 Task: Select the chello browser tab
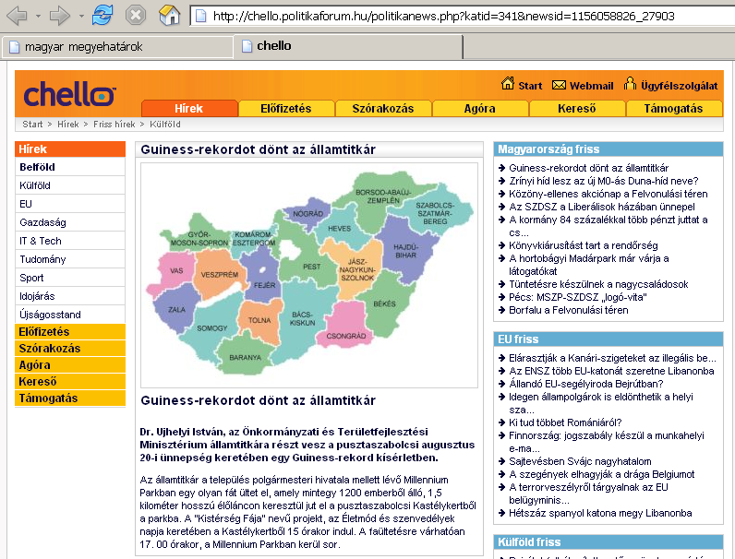coord(348,46)
